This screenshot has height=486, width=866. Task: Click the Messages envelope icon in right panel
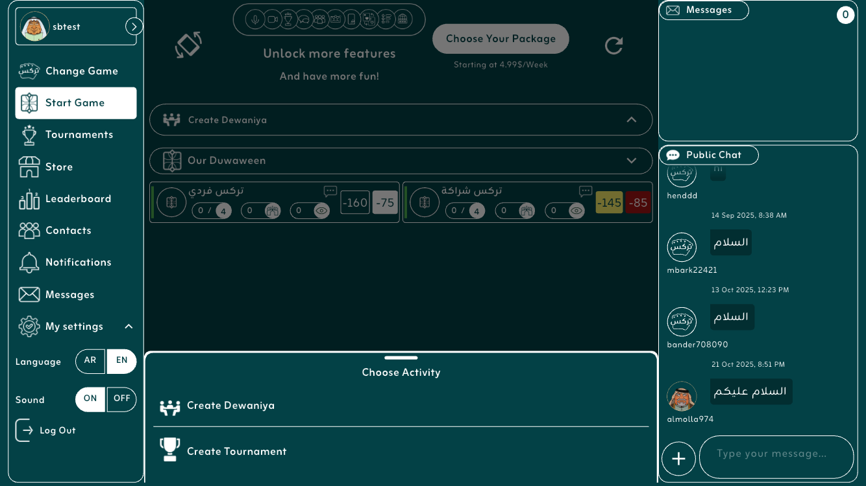pyautogui.click(x=673, y=10)
